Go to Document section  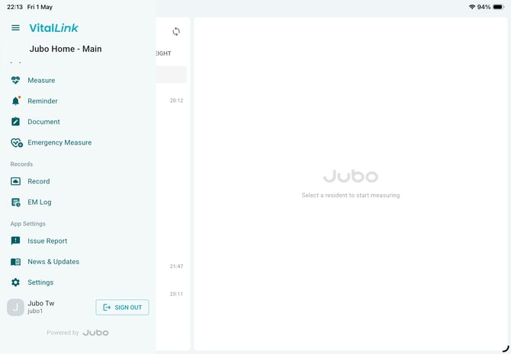[x=43, y=122]
